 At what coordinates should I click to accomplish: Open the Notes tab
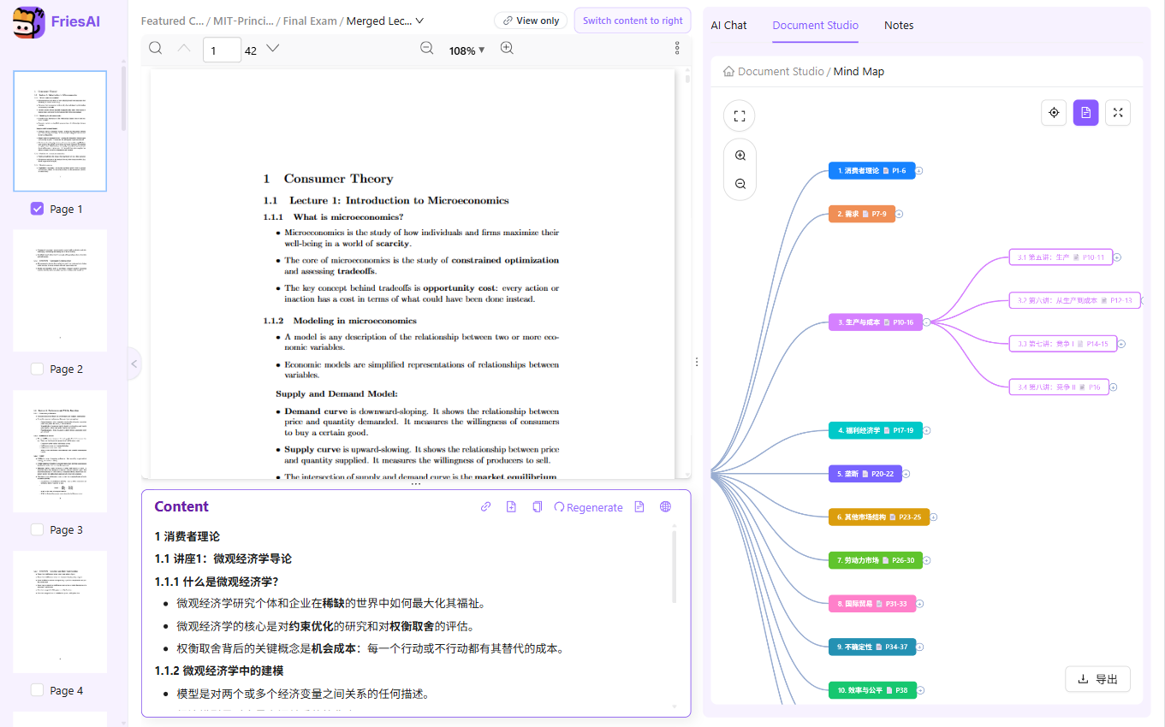899,26
